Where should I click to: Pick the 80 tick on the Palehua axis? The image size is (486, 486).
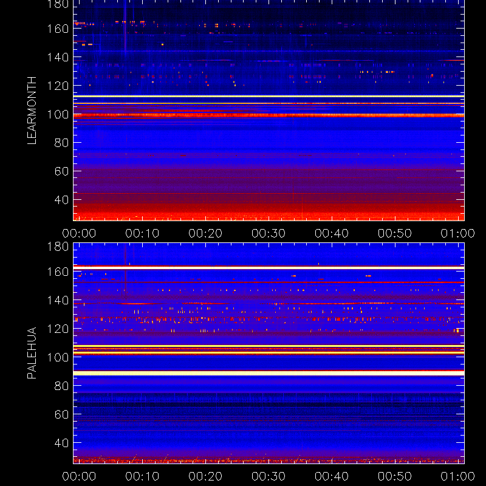click(61, 386)
